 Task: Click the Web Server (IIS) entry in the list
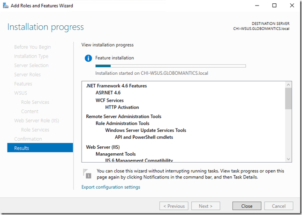(103, 147)
